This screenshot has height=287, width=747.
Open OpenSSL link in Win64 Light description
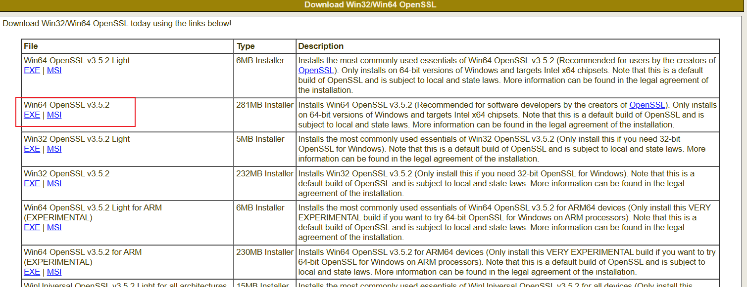pos(316,71)
